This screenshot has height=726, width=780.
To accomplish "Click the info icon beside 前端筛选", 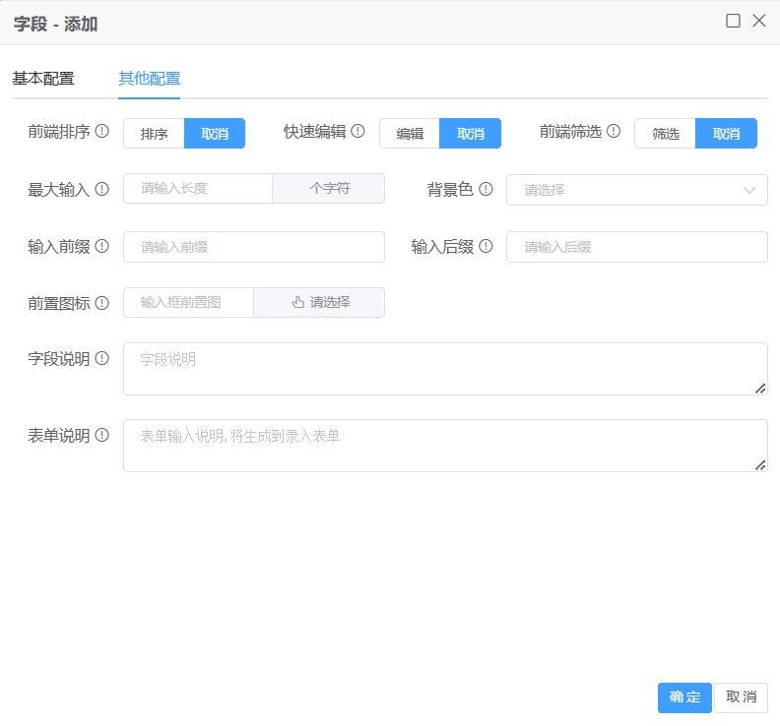I will click(x=614, y=131).
